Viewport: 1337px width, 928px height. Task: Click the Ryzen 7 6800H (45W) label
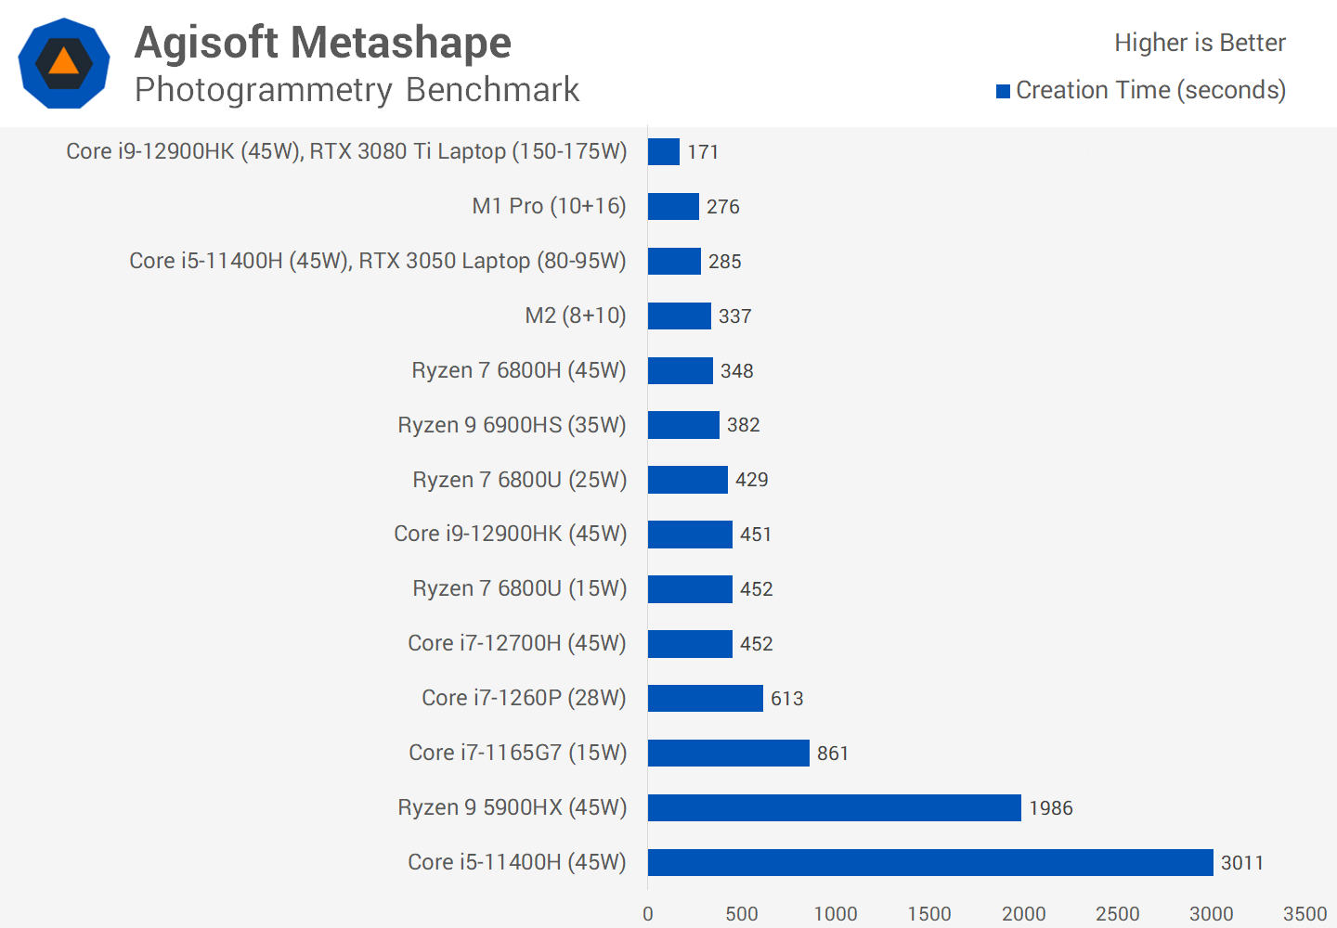(519, 370)
